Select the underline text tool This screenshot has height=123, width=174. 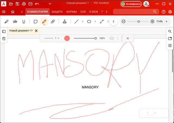click(24, 21)
